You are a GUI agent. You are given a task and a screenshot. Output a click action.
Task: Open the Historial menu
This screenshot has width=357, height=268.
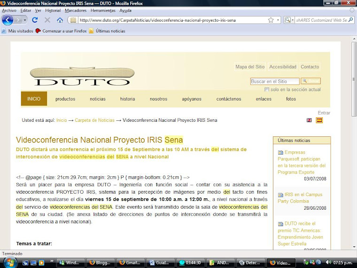[53, 10]
